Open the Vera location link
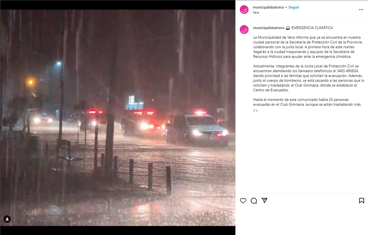Screen dimensions: 368x235 tap(256, 12)
